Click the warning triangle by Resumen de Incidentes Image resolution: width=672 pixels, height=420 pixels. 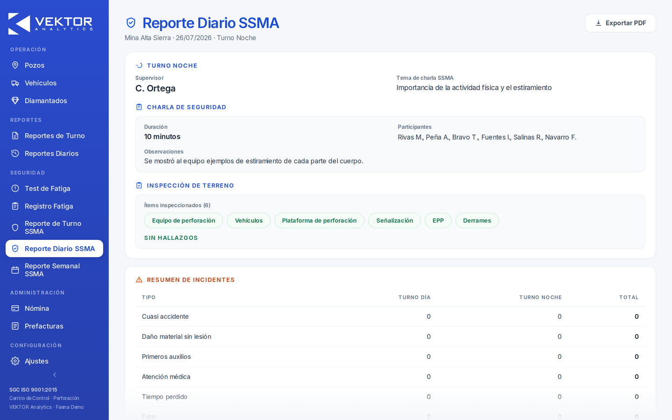coord(139,280)
